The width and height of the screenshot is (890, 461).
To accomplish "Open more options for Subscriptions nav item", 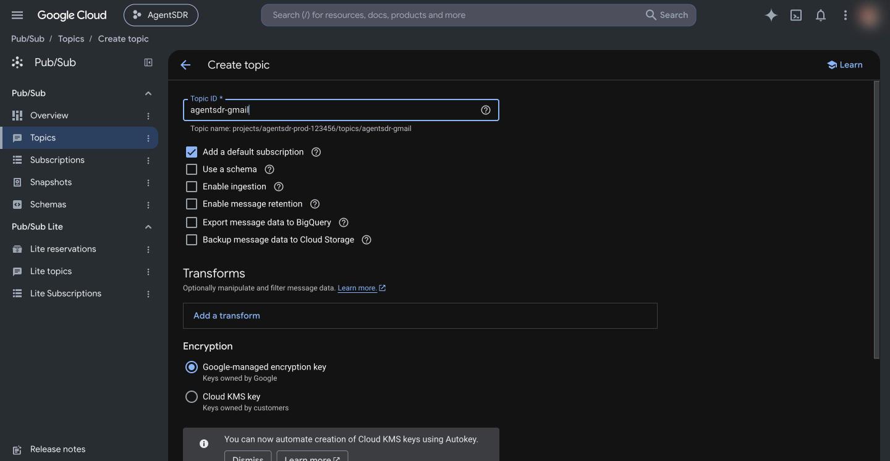I will [148, 161].
